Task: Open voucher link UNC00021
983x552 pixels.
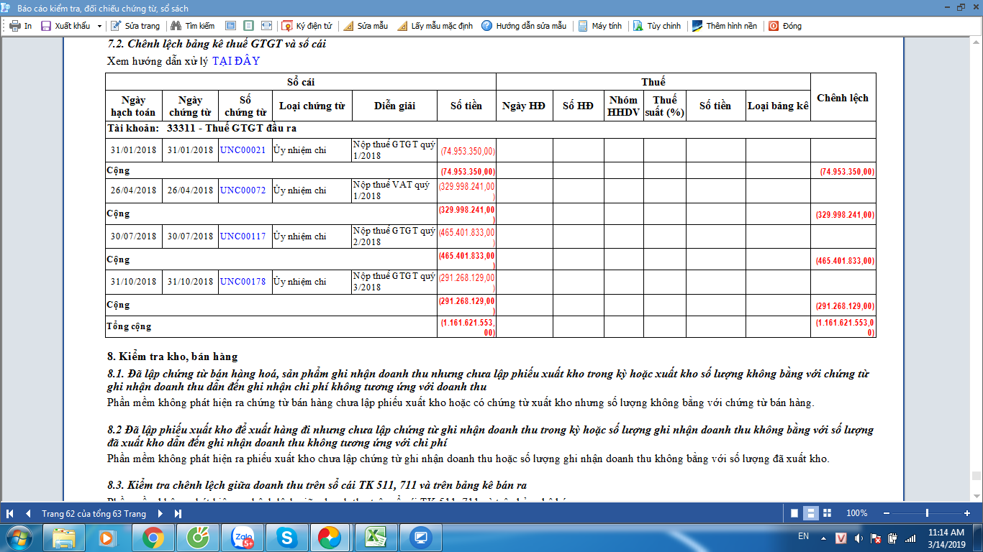Action: click(243, 150)
